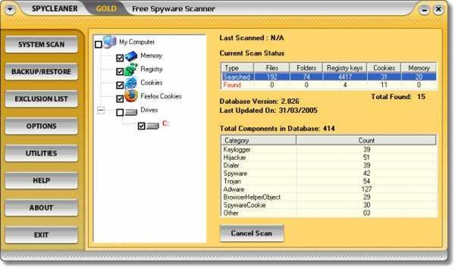Click the red C: drive label

coord(165,123)
